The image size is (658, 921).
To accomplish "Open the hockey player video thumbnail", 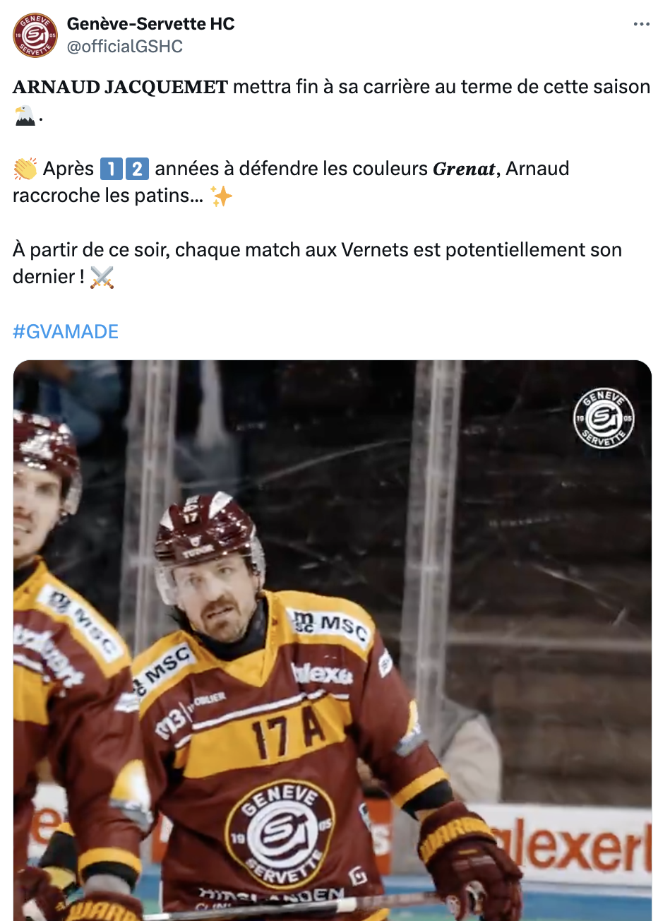I will pos(333,641).
